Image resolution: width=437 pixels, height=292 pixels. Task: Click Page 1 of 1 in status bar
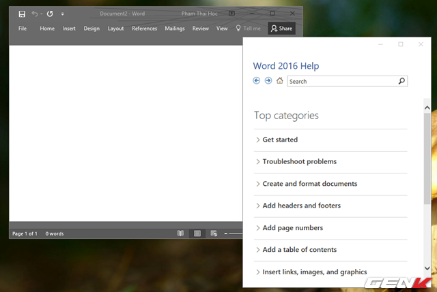coord(25,233)
